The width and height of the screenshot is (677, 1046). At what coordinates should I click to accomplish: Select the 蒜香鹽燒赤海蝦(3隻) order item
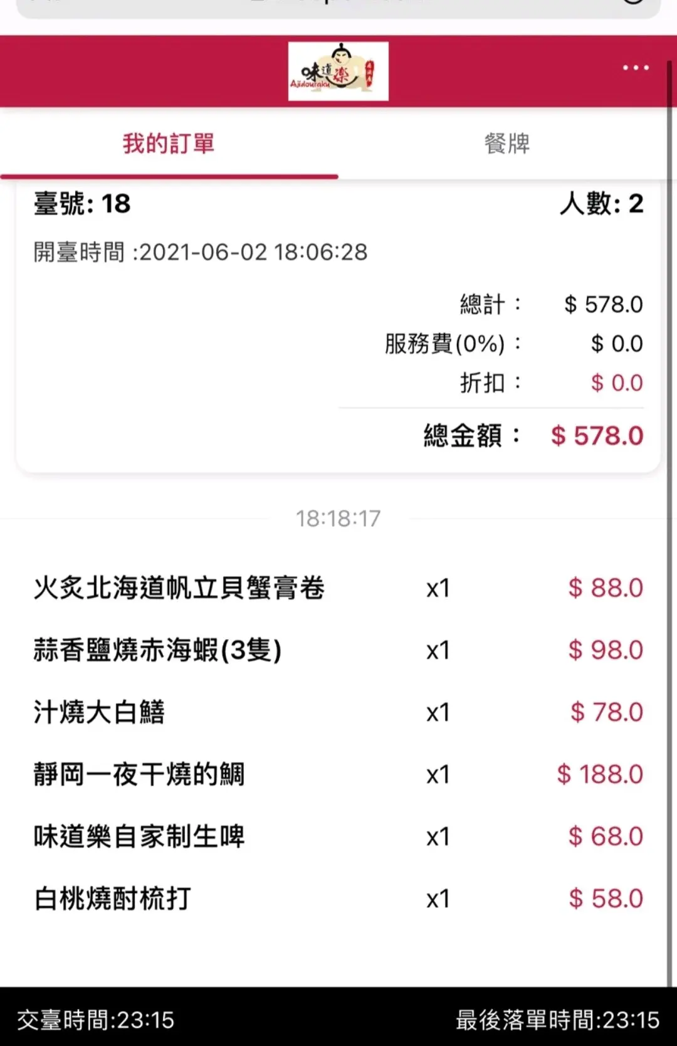[157, 650]
